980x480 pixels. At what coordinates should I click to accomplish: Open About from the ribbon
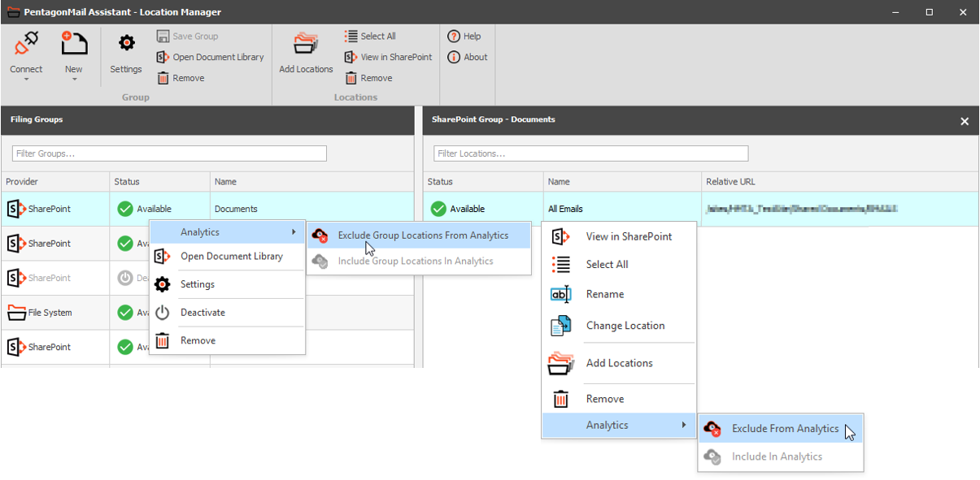[x=468, y=58]
